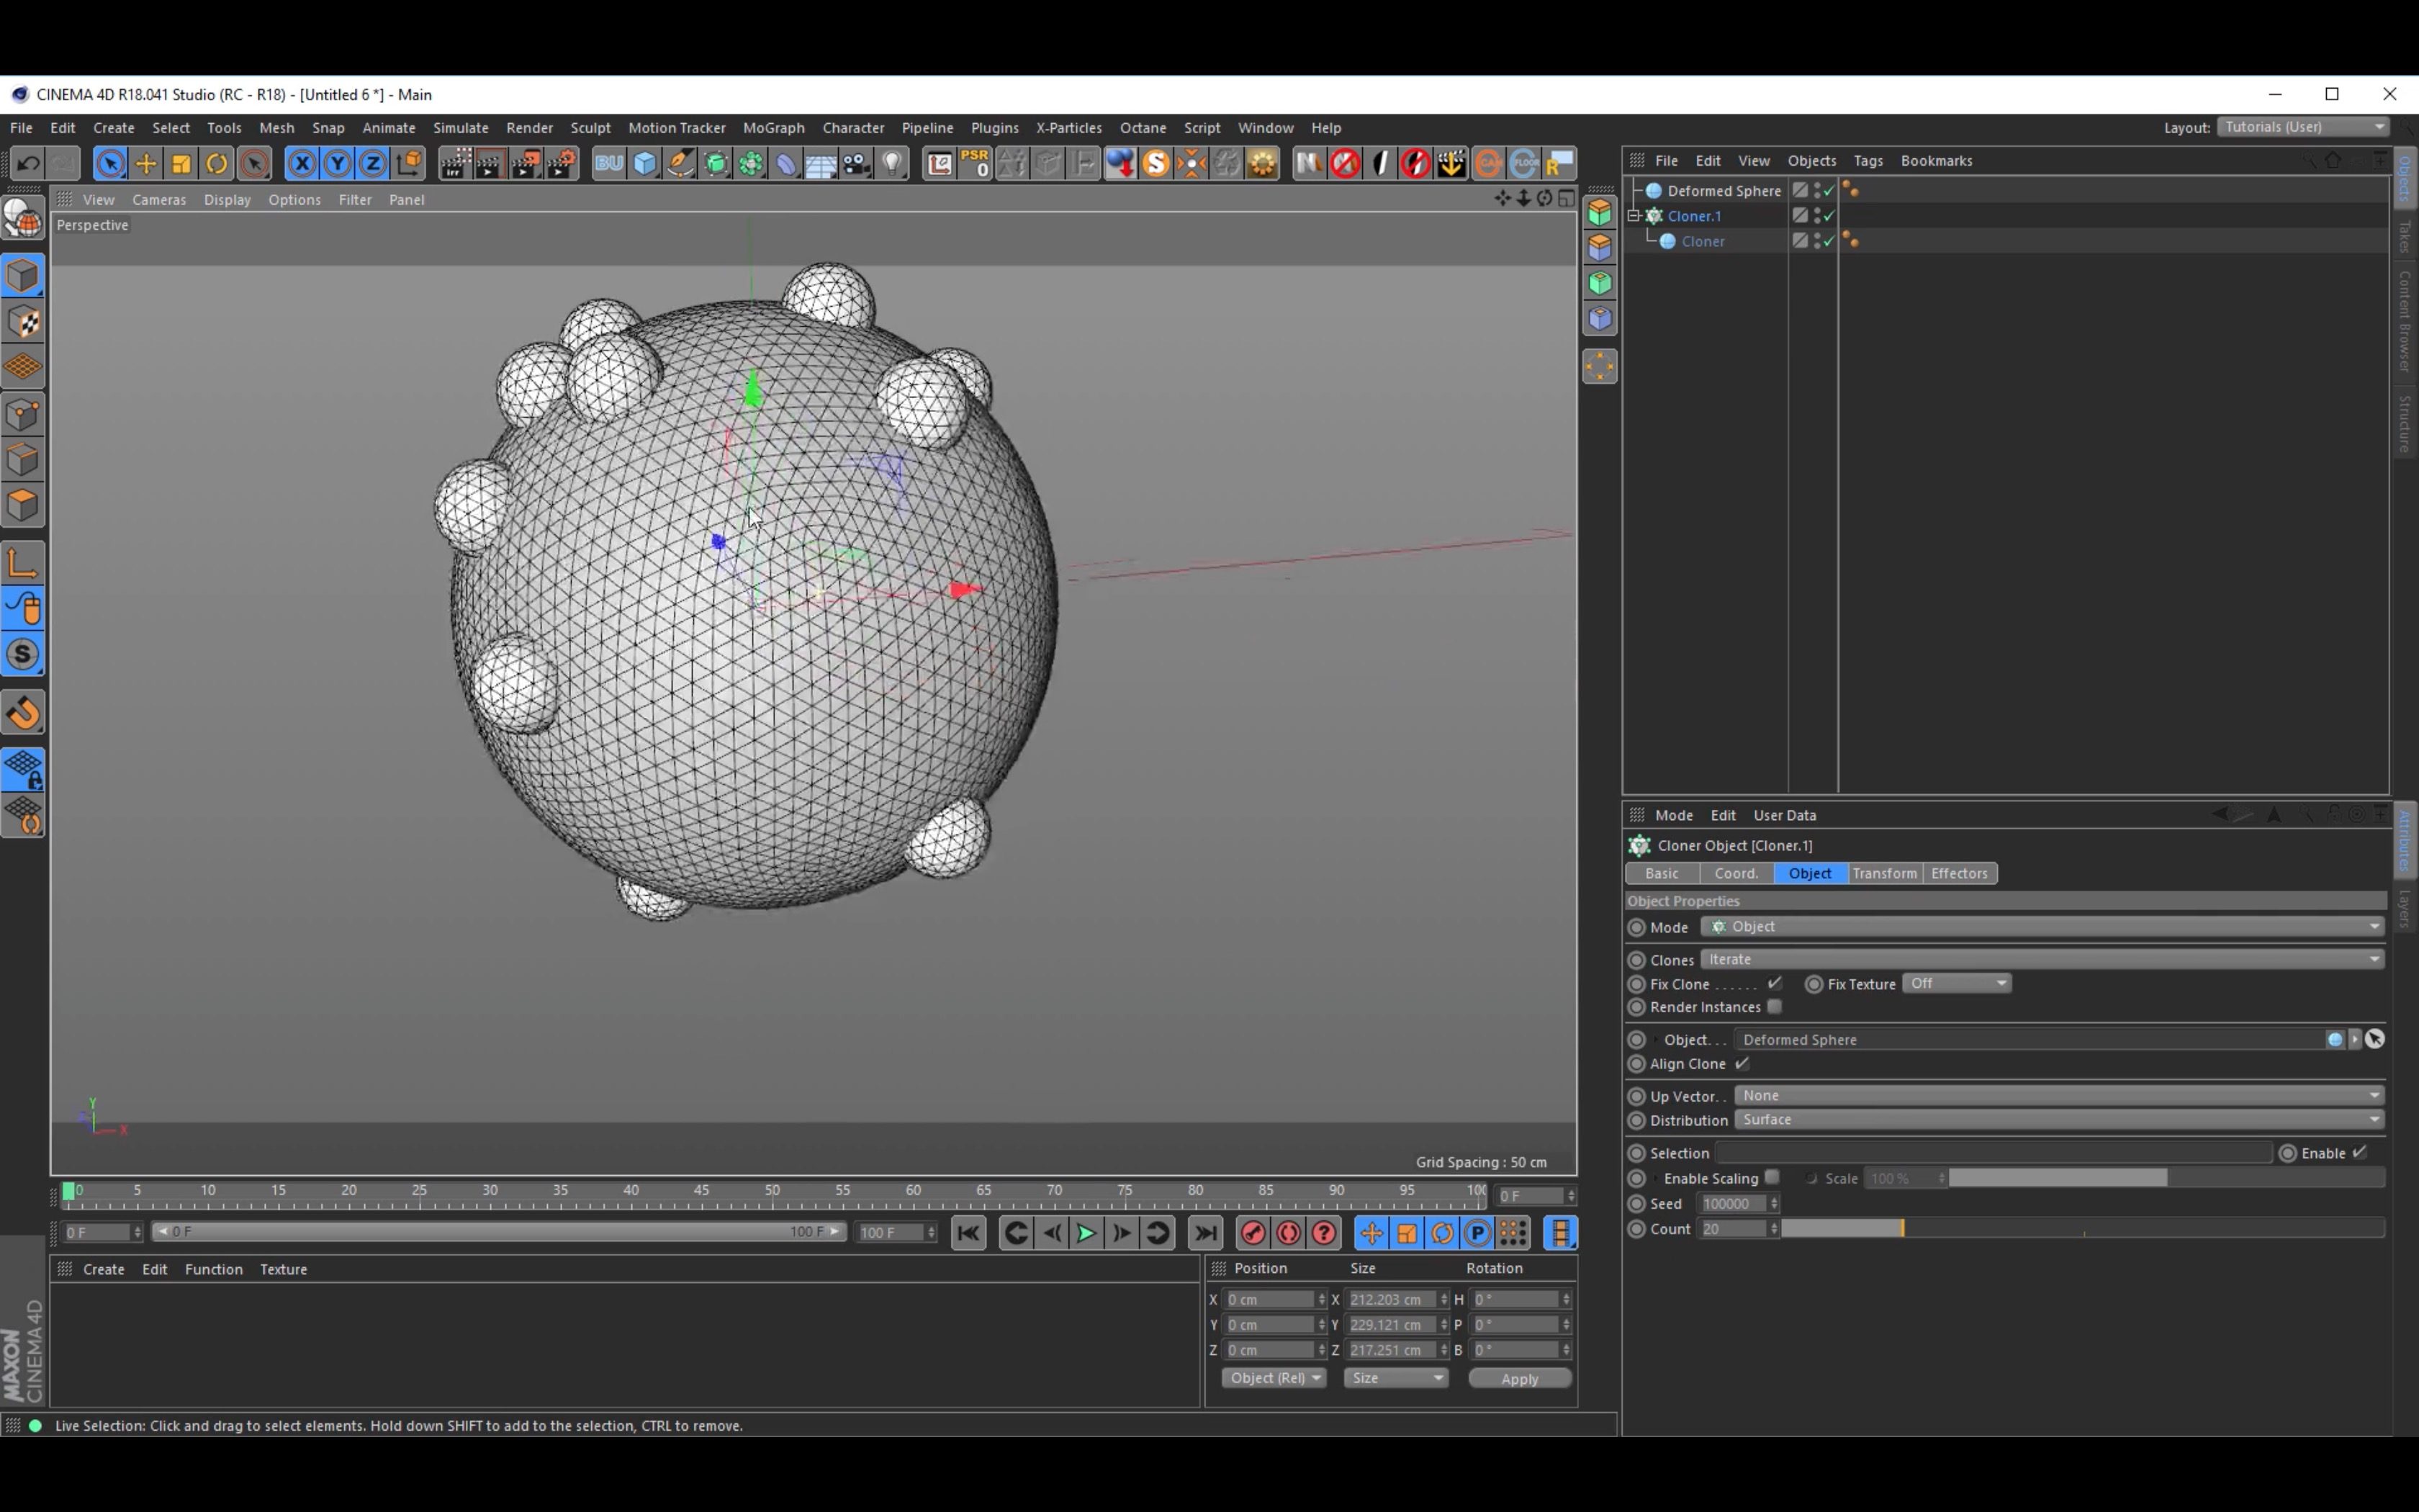Switch to the Effectors tab
This screenshot has width=2419, height=1512.
[x=1958, y=871]
